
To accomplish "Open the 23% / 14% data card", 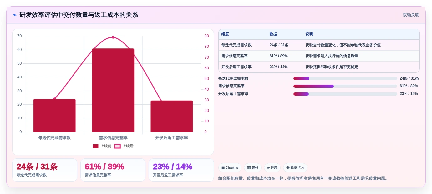I will click(181, 170).
